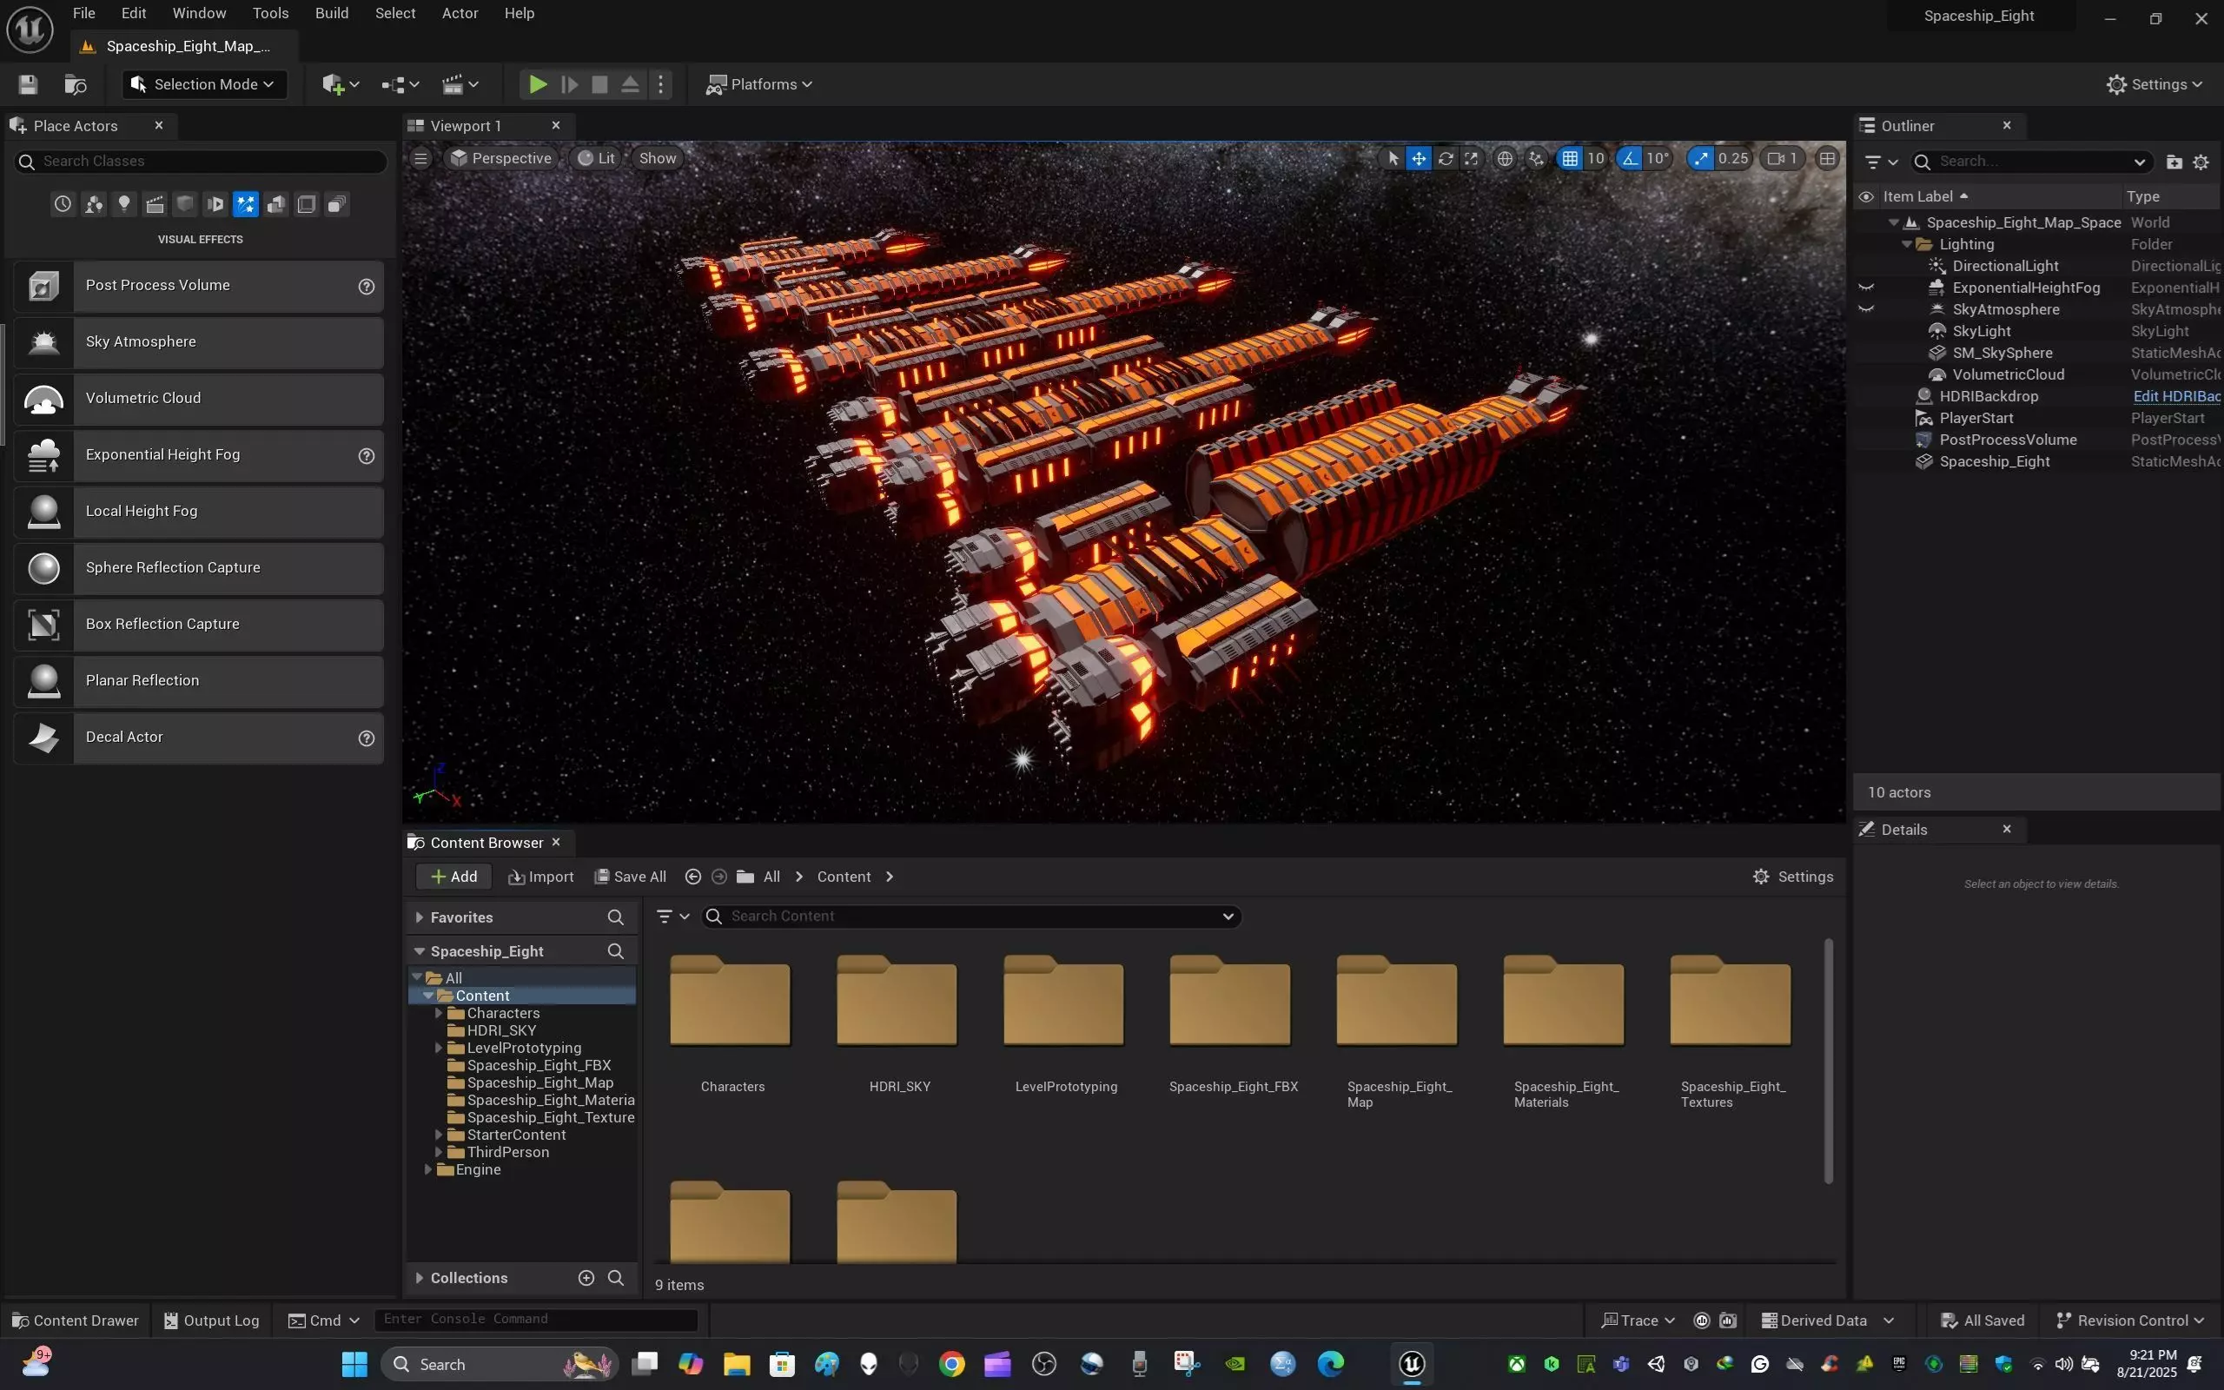Image resolution: width=2224 pixels, height=1390 pixels.
Task: Click the Outliner add folder icon
Action: pos(2174,162)
